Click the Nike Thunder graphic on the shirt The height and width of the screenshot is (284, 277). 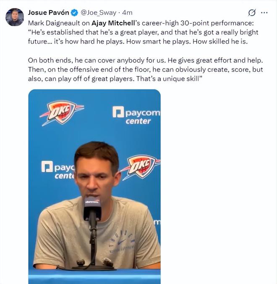[122, 241]
